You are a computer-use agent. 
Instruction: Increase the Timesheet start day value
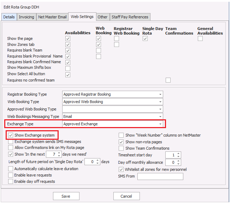coord(178,154)
